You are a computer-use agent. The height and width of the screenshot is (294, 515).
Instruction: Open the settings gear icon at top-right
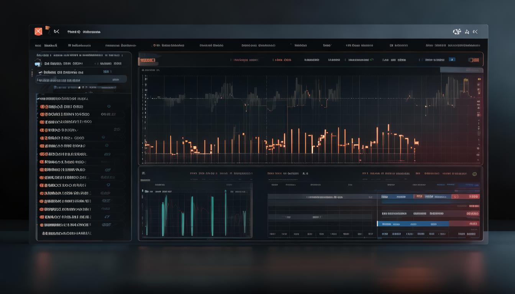coord(456,32)
